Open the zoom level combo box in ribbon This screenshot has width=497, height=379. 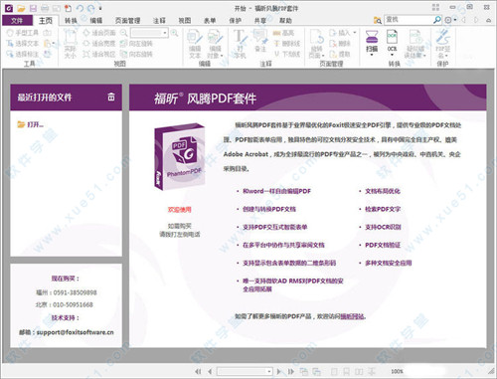(x=149, y=33)
